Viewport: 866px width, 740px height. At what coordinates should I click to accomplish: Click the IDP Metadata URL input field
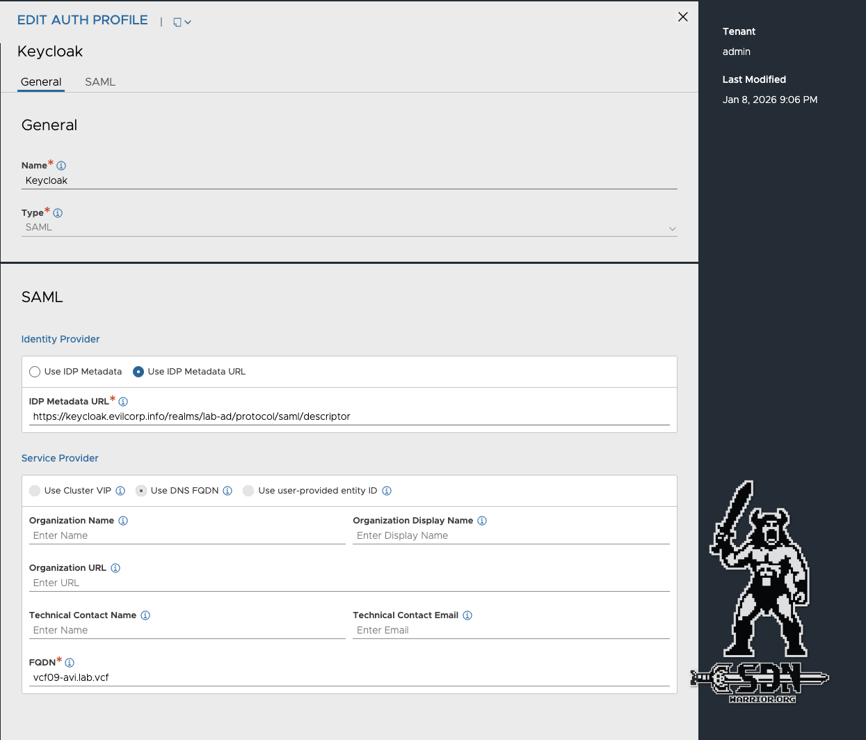(x=348, y=416)
